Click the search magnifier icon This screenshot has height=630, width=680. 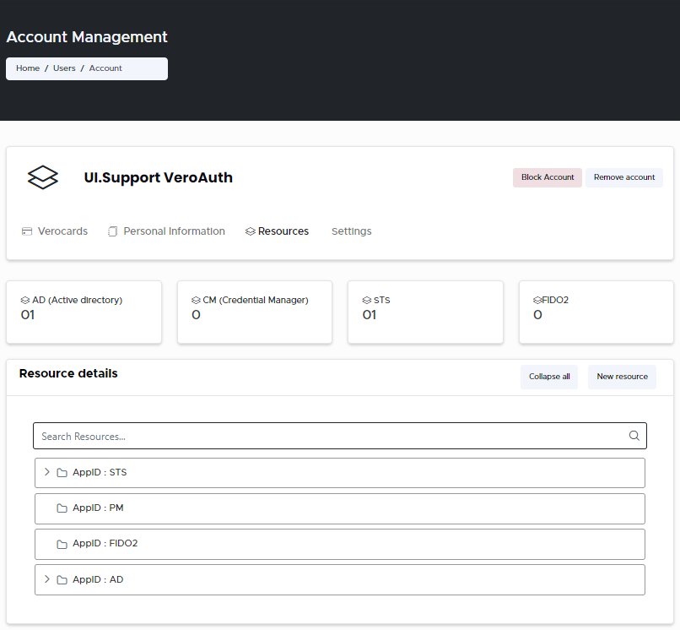point(634,436)
